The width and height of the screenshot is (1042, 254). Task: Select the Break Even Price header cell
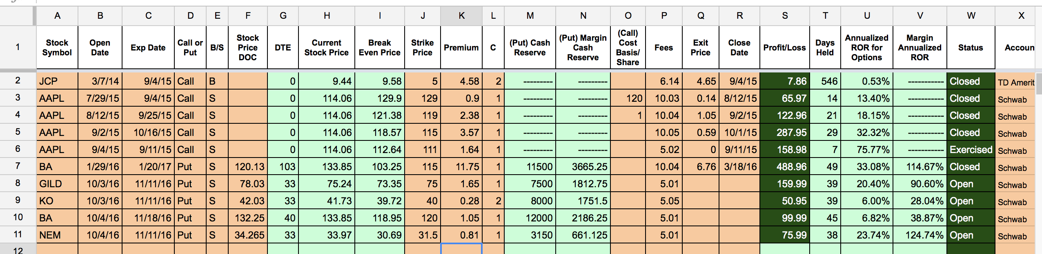click(x=379, y=48)
